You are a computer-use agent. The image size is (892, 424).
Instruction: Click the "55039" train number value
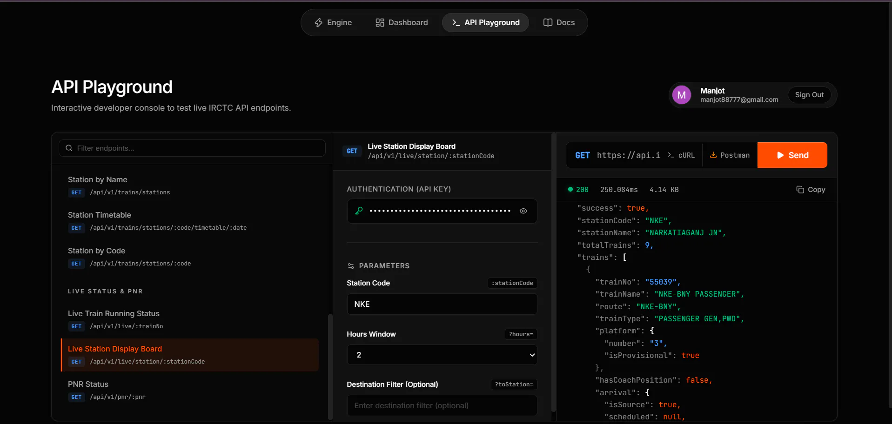coord(663,282)
